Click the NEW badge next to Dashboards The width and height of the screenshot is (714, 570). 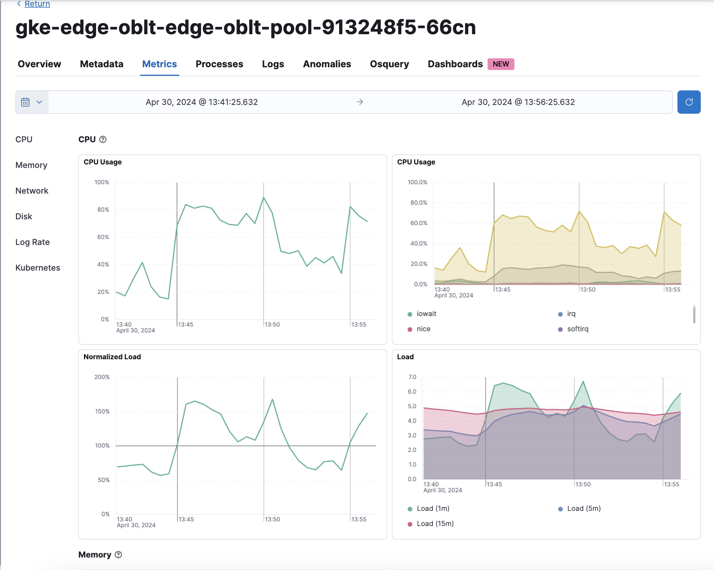[501, 64]
